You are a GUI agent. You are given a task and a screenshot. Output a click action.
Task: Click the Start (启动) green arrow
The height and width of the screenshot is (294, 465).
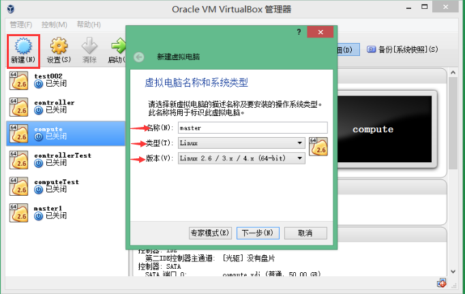pyautogui.click(x=119, y=46)
